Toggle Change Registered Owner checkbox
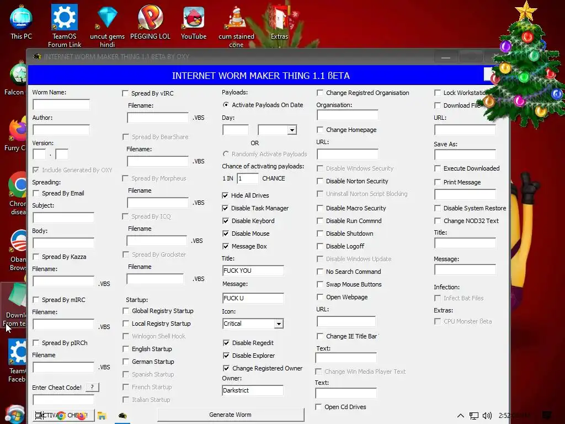Image resolution: width=565 pixels, height=424 pixels. 226,368
